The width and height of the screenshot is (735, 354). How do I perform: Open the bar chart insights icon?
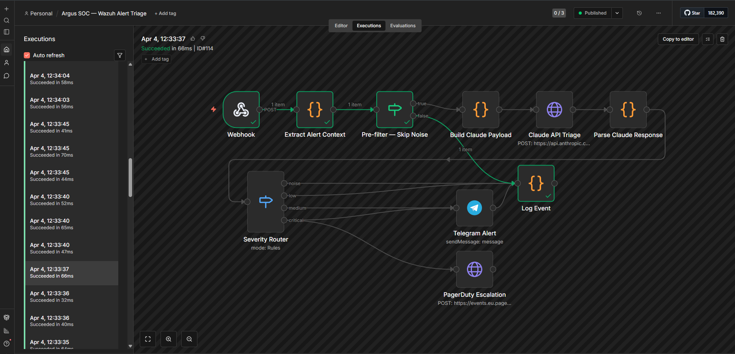coord(7,331)
